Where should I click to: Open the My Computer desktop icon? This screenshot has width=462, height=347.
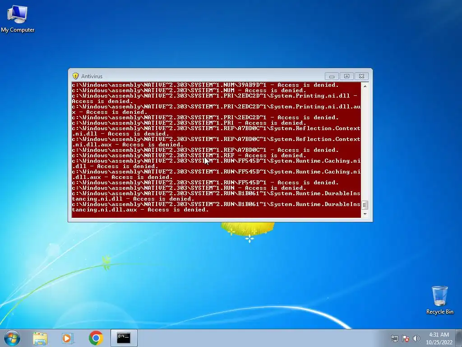tap(18, 19)
